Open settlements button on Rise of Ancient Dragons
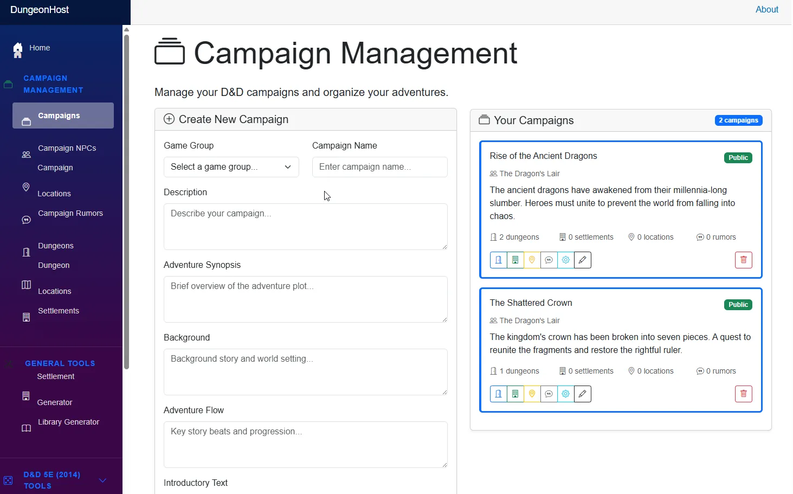Viewport: 793px width, 494px height. click(515, 260)
